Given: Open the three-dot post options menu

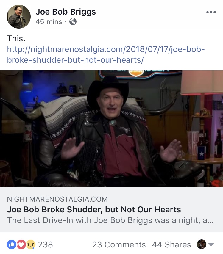Looking at the screenshot, I should click(x=211, y=12).
